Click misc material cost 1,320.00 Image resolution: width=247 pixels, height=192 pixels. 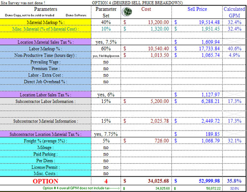[x=160, y=29]
